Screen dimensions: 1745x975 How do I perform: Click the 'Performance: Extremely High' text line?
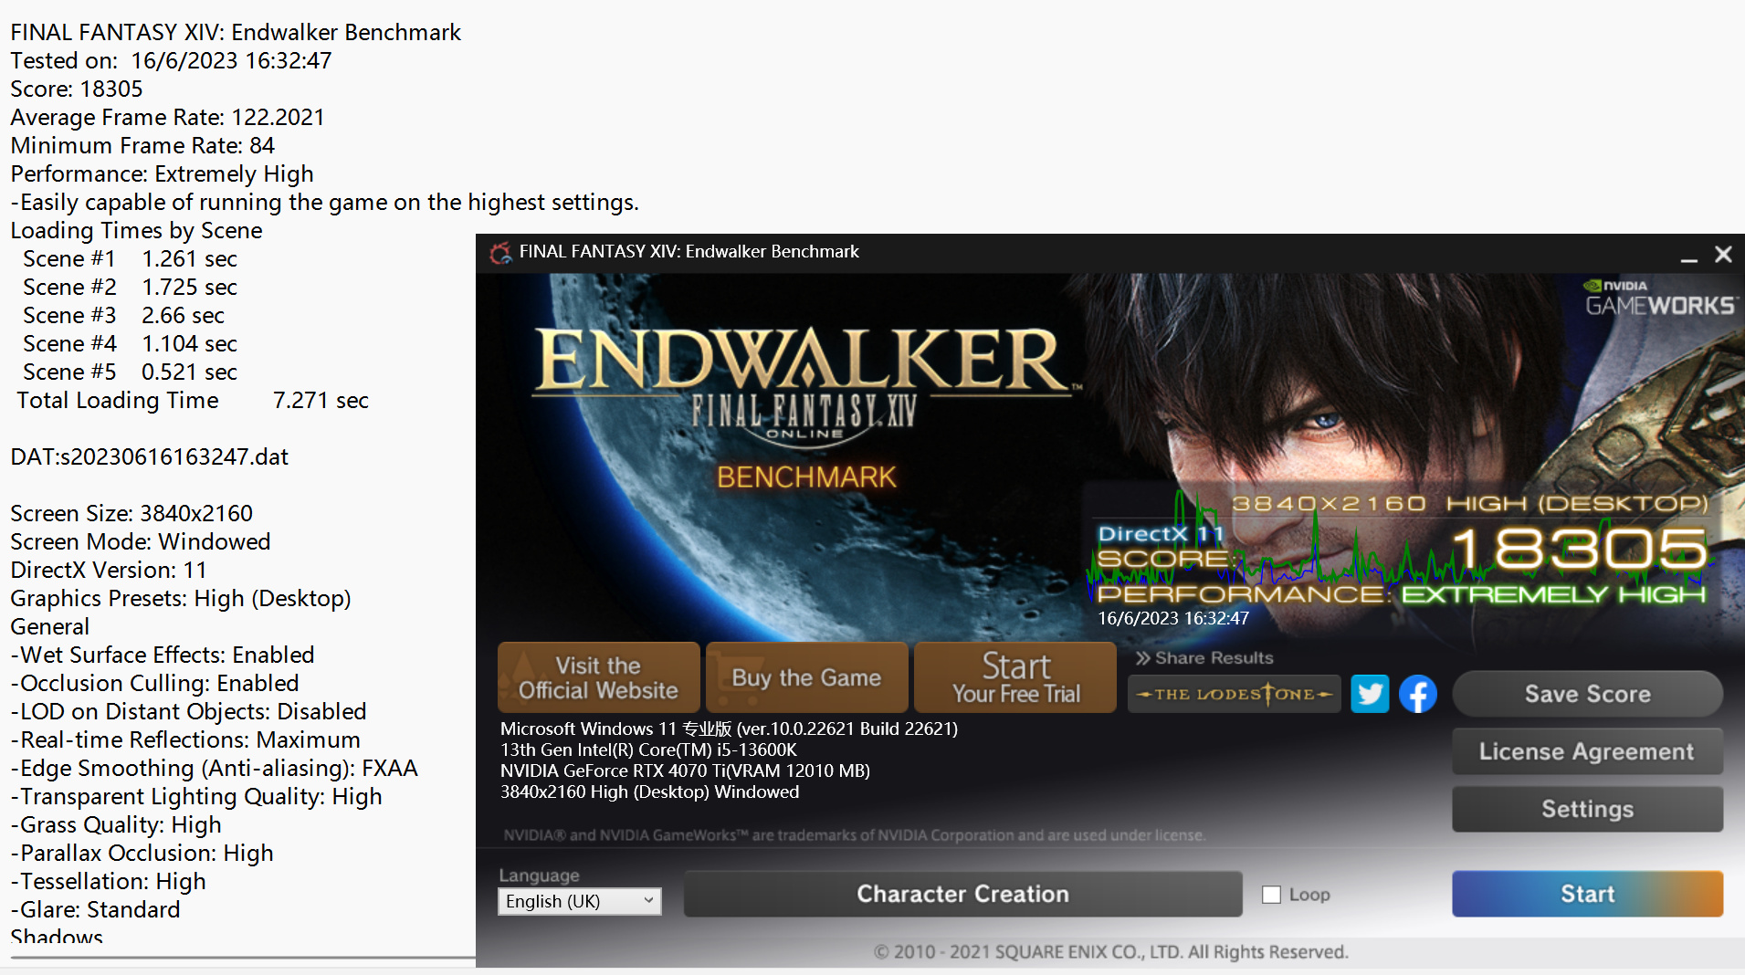pos(163,174)
